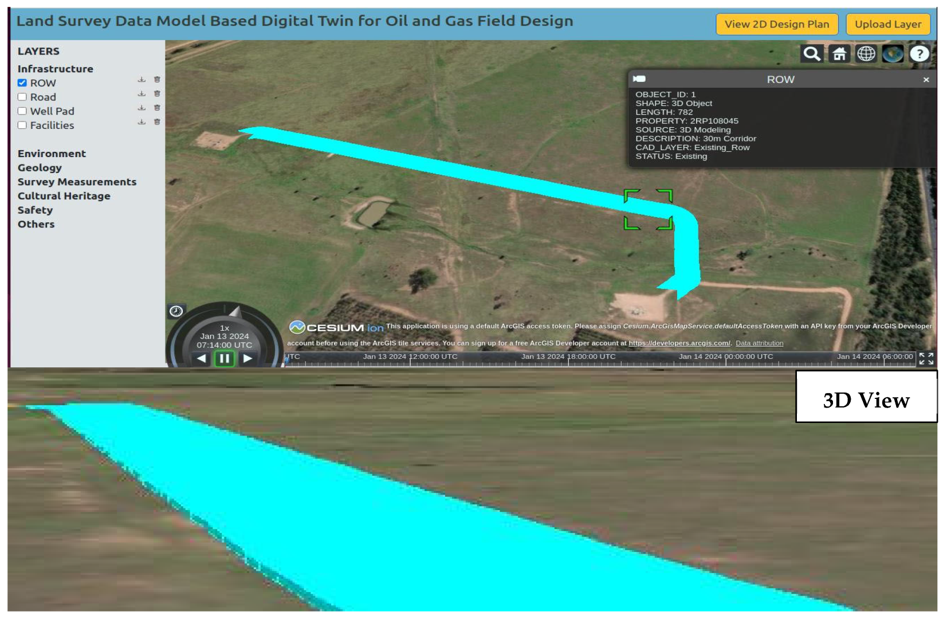Click the View 2D Design Plan button
This screenshot has height=619, width=943.
point(776,24)
